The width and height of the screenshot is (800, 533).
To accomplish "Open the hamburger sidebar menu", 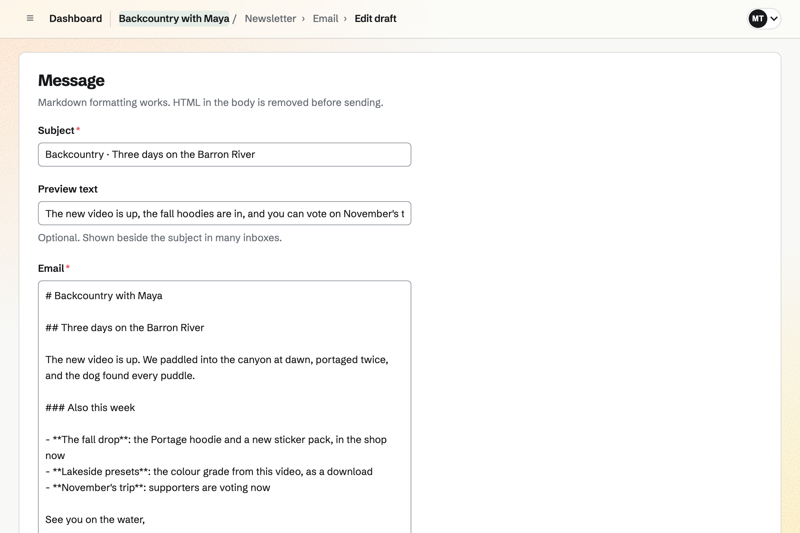I will click(30, 18).
